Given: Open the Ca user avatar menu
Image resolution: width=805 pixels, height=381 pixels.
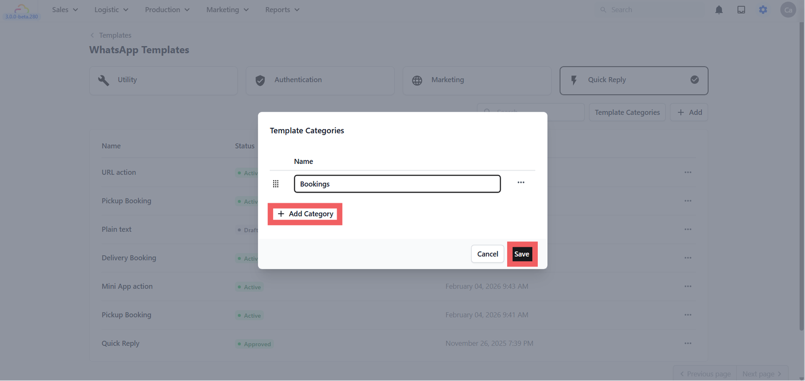Looking at the screenshot, I should 788,10.
